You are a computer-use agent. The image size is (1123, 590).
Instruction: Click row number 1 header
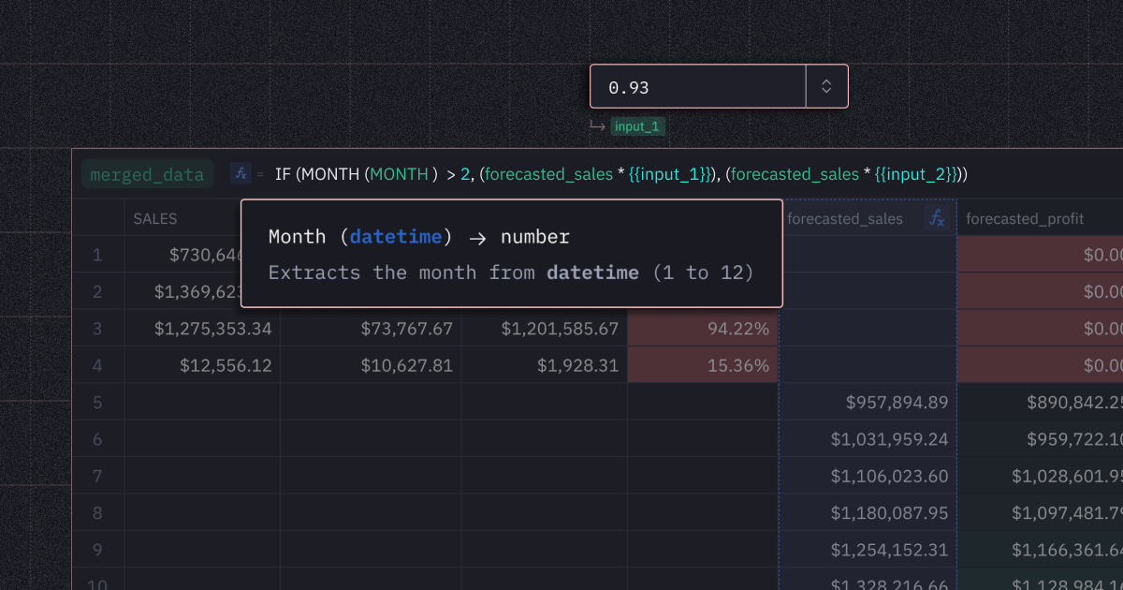[97, 254]
